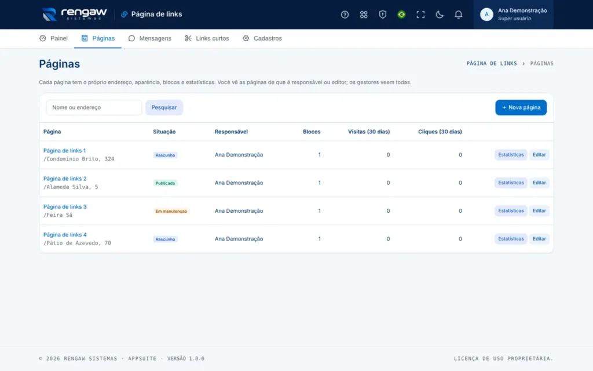The height and width of the screenshot is (371, 593).
Task: Click the Rascunho badge of Página 4
Action: [x=165, y=239]
